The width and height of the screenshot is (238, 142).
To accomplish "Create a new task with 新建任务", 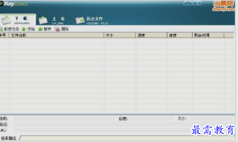I will (10, 29).
